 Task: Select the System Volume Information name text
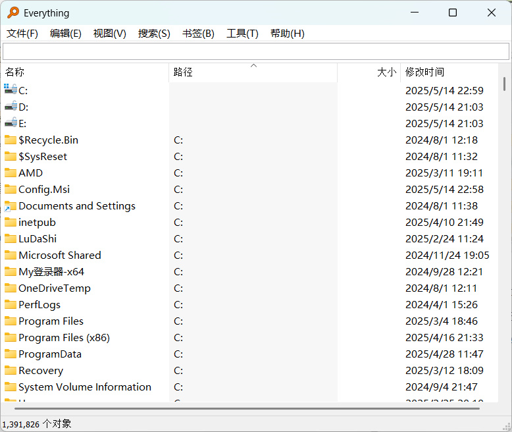click(x=85, y=387)
